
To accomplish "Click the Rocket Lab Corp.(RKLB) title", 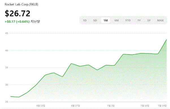I will point(21,4).
